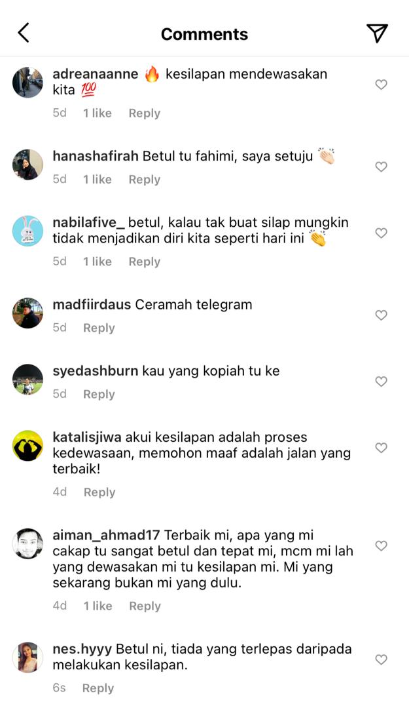
Task: Open syedashburn username profile link
Action: pos(95,371)
